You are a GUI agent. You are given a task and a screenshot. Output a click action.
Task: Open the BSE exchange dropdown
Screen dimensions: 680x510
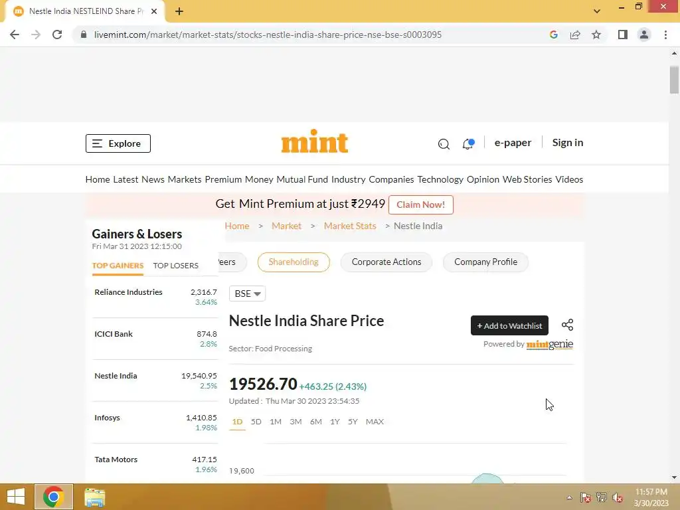(x=247, y=294)
